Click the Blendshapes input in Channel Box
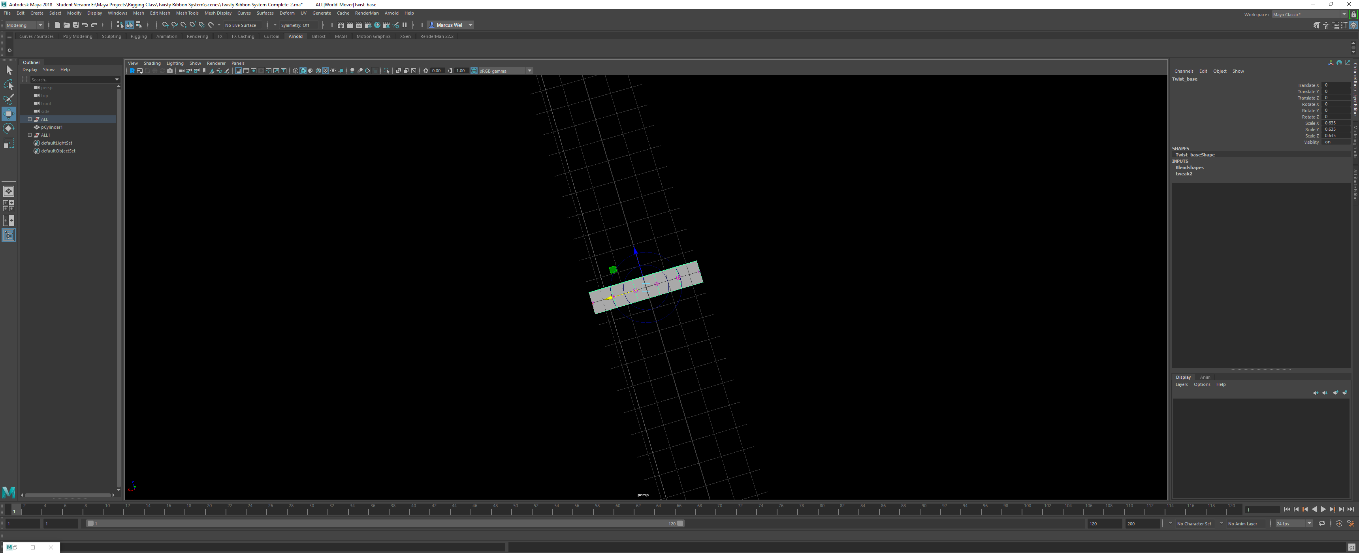This screenshot has height=553, width=1359. click(x=1189, y=167)
